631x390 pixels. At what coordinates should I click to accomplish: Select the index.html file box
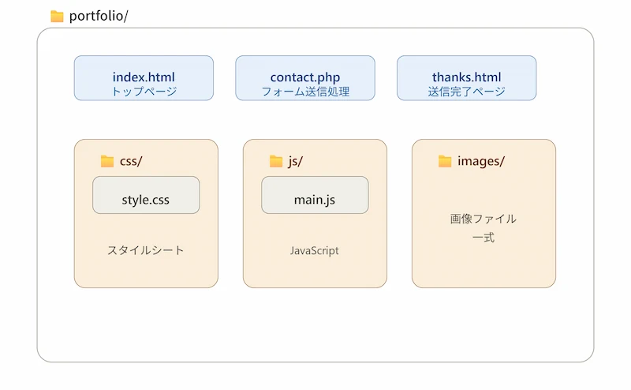coord(144,78)
